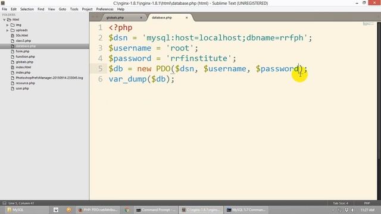Viewport: 381px width, 214px height.
Task: Open form.php from the sidebar
Action: tap(23, 52)
